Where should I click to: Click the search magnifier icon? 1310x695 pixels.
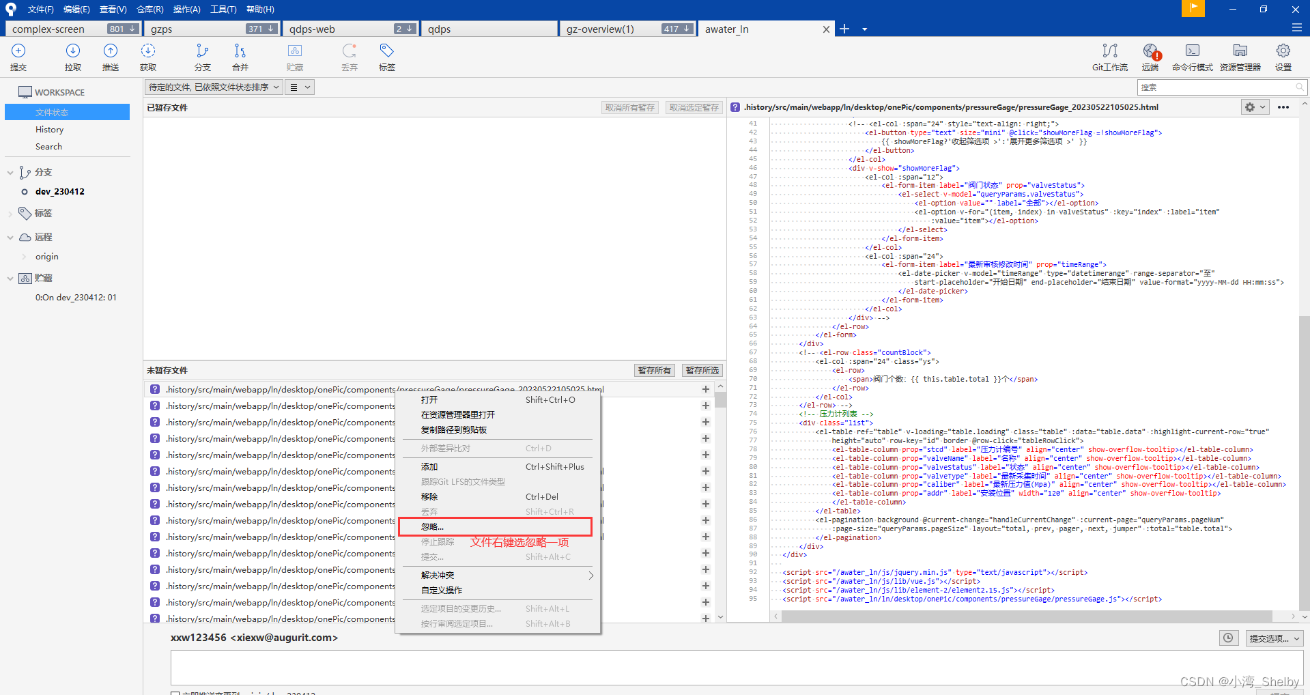(x=1300, y=87)
